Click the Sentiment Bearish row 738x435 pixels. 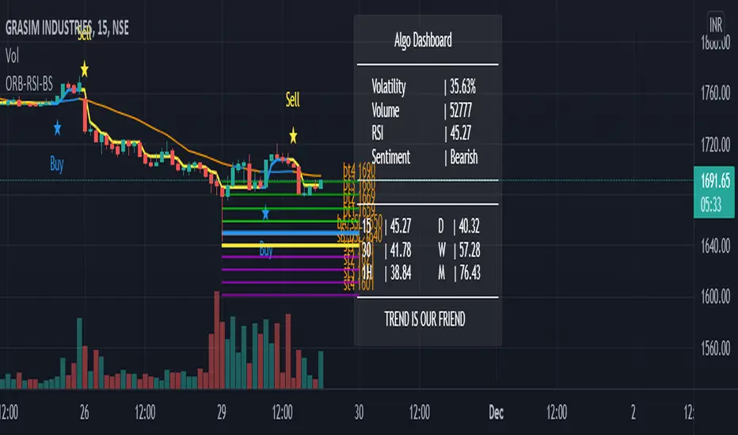[424, 157]
